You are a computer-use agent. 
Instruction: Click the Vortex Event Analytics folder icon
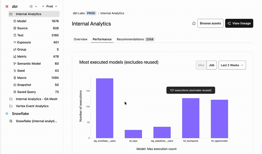pos(11,106)
